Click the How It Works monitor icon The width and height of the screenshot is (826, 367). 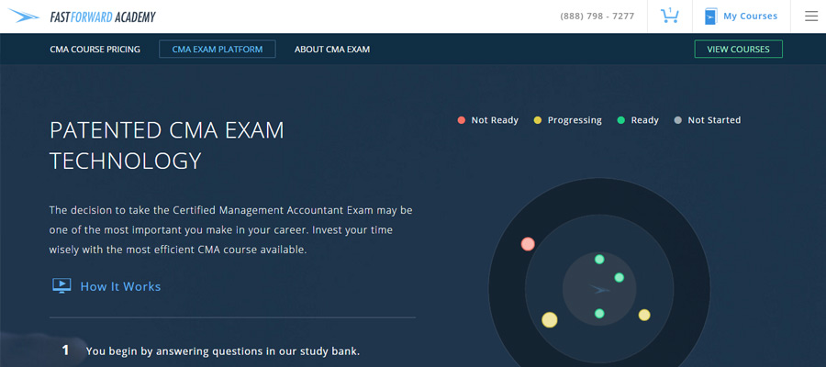tap(61, 286)
